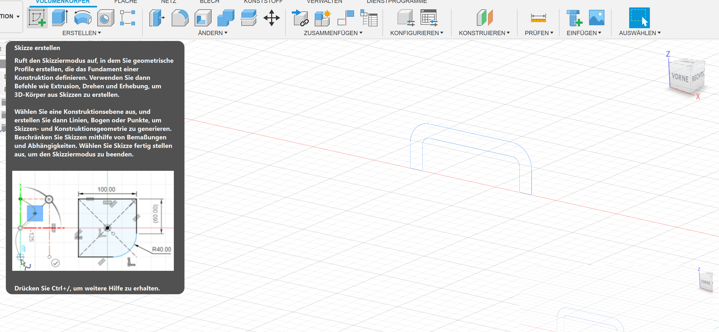Choose the Schale (shell) tool

click(x=203, y=18)
